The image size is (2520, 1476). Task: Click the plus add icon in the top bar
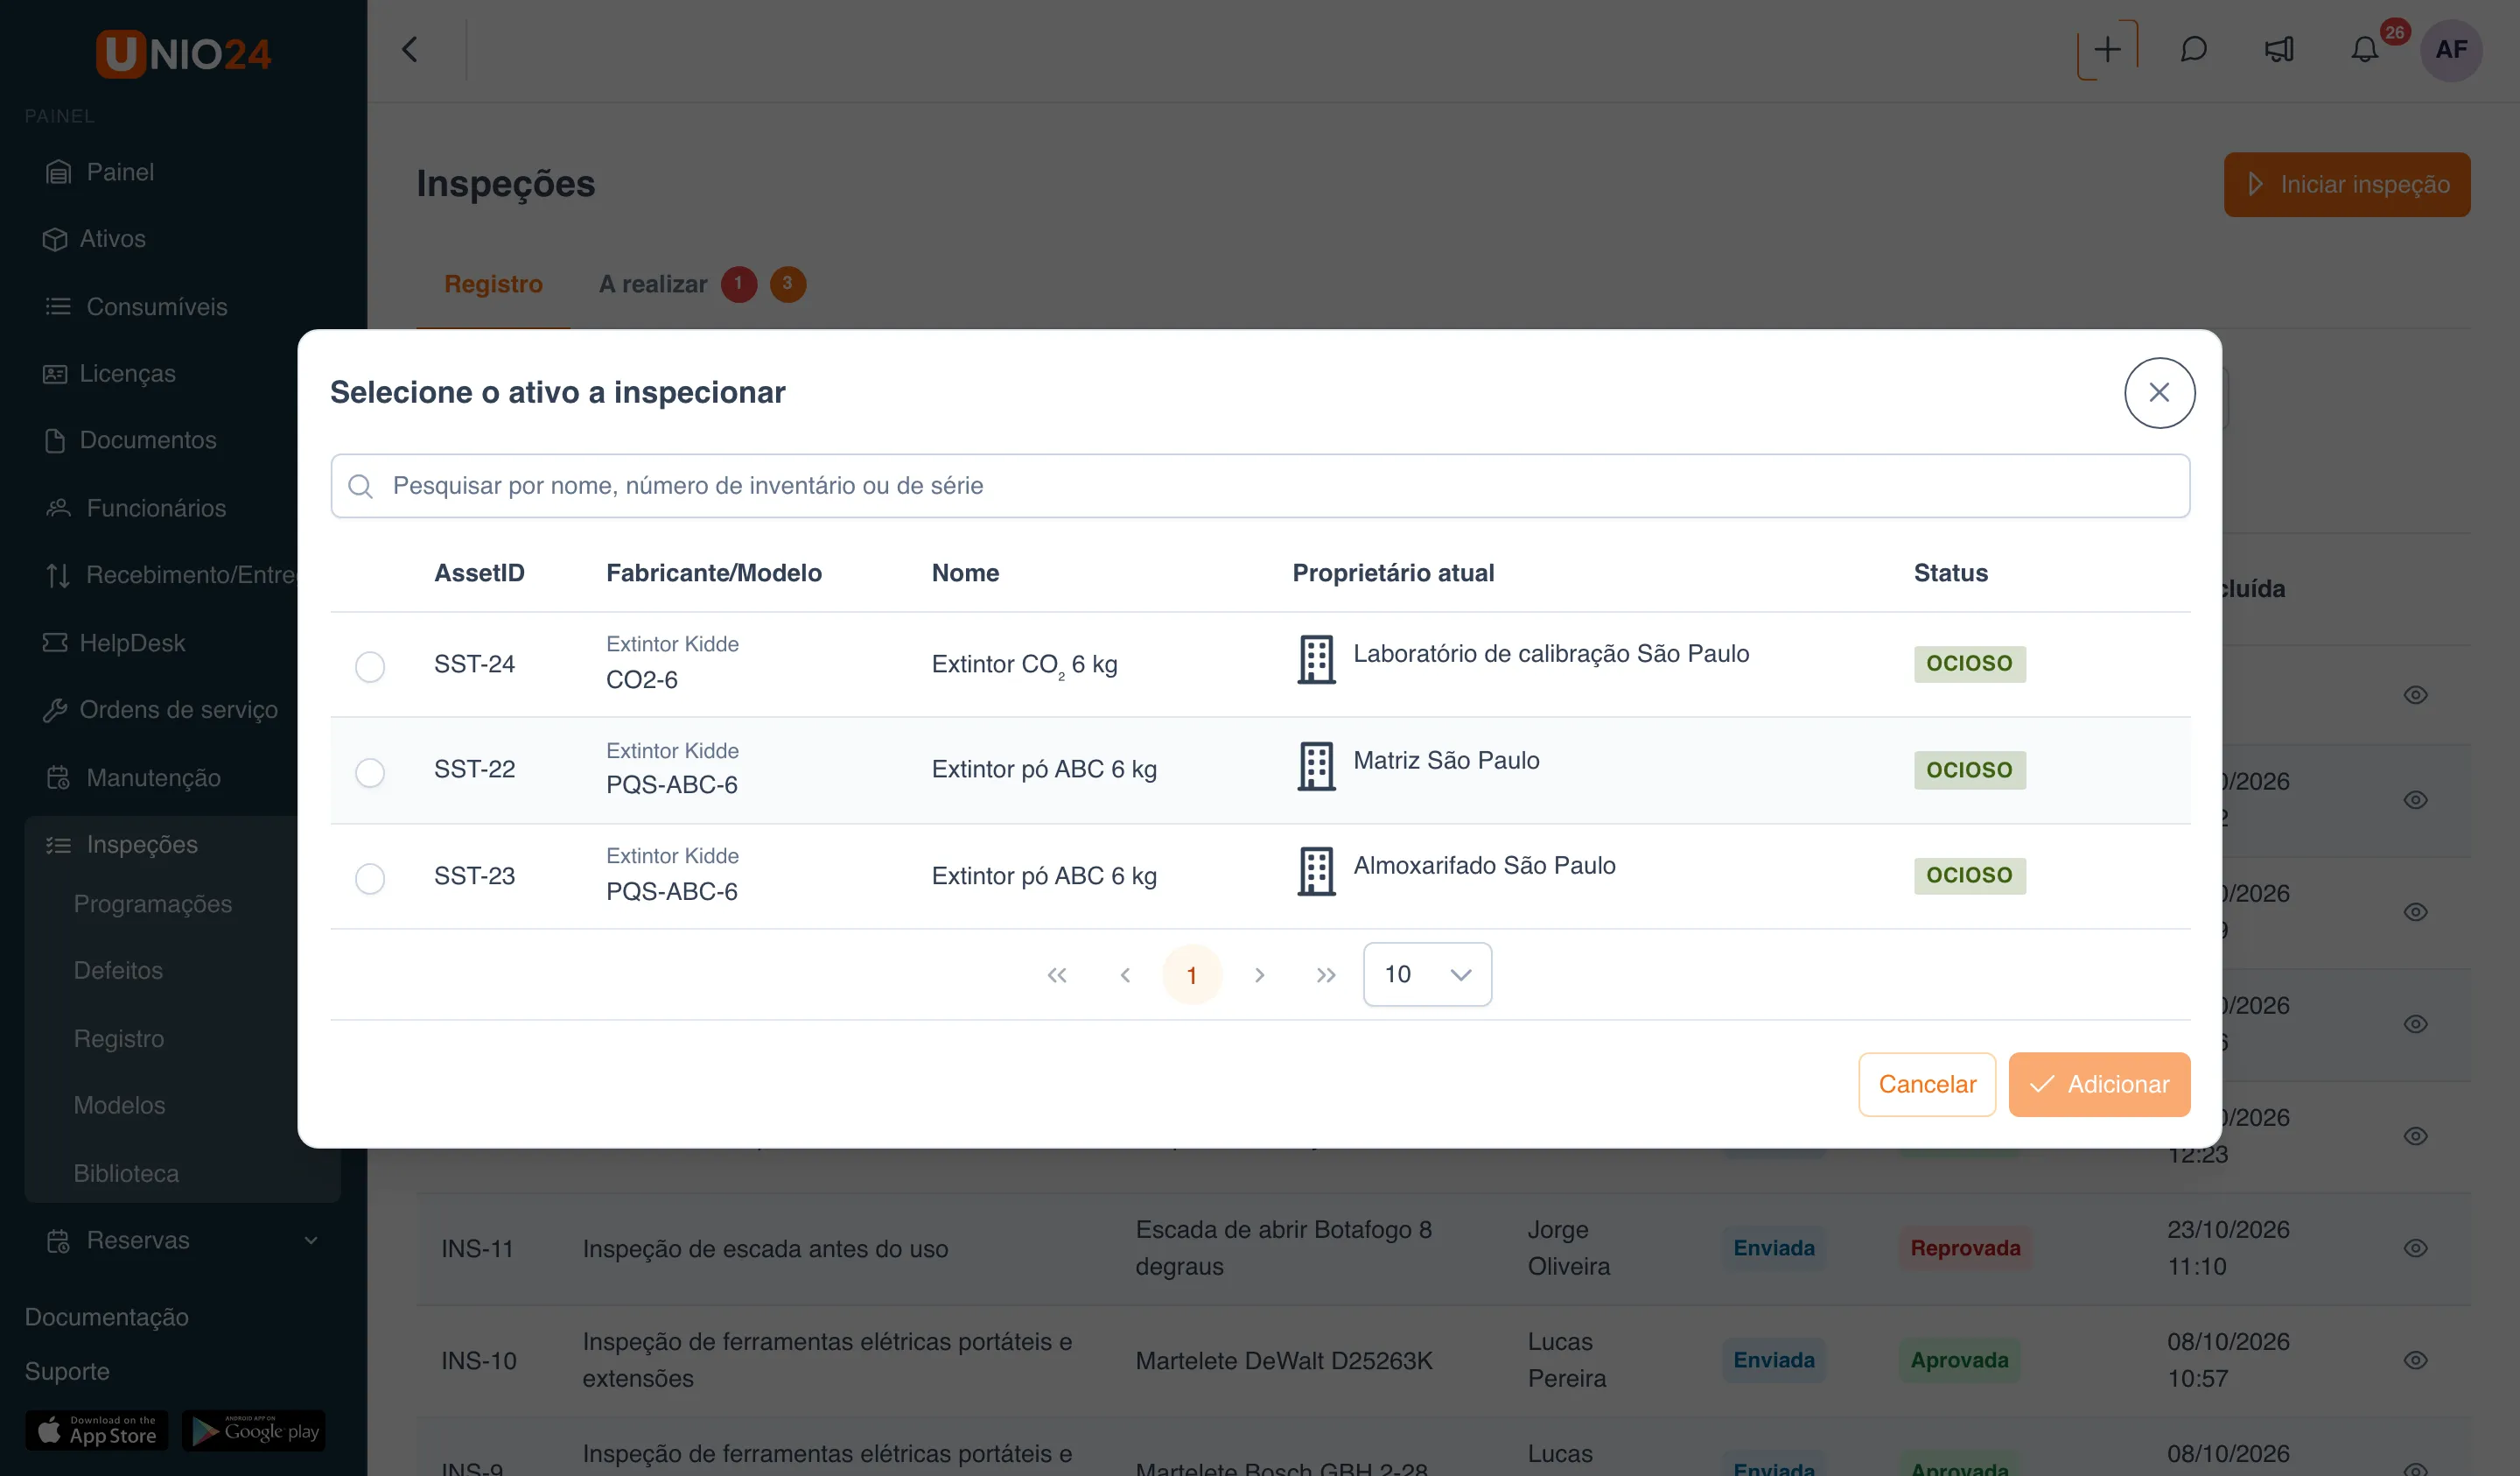(x=2107, y=49)
